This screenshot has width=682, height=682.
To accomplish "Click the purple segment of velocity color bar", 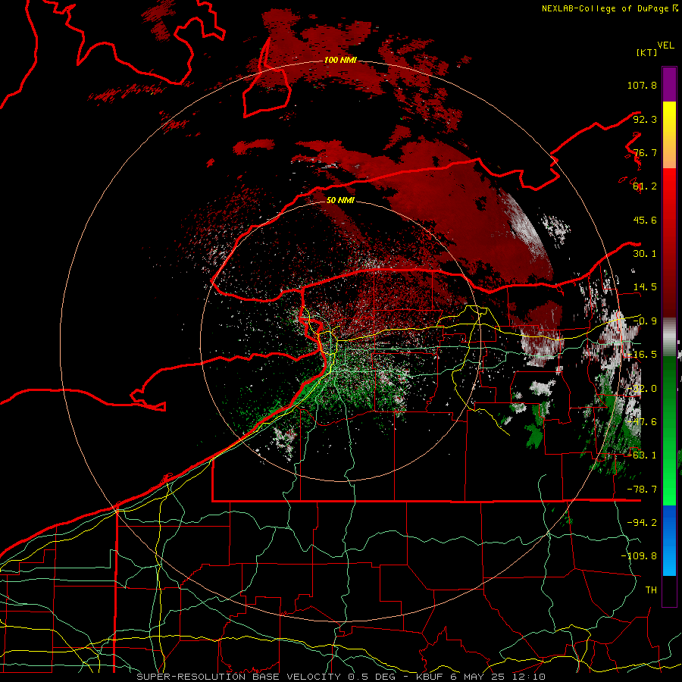I will pyautogui.click(x=669, y=84).
